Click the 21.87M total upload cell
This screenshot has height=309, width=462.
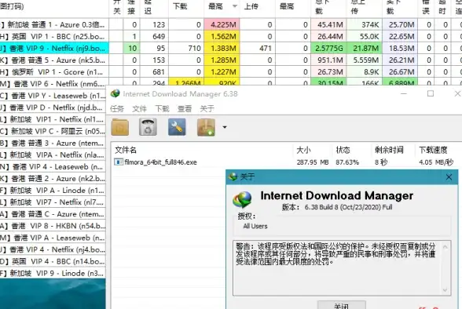(365, 48)
